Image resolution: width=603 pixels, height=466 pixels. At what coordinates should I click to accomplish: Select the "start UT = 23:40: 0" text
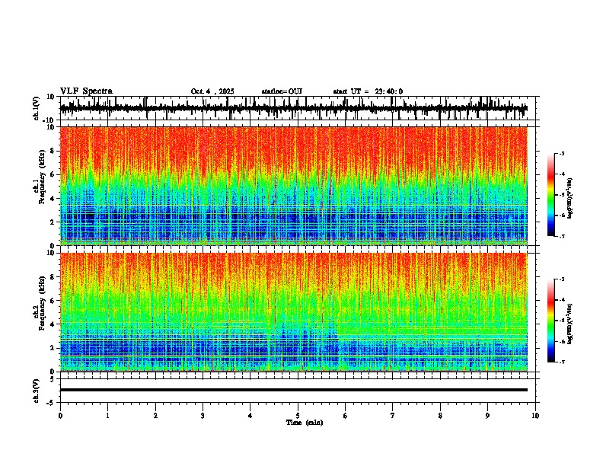[368, 91]
